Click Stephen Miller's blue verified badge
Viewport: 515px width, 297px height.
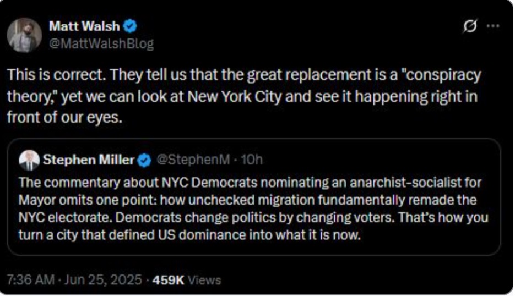coord(144,160)
